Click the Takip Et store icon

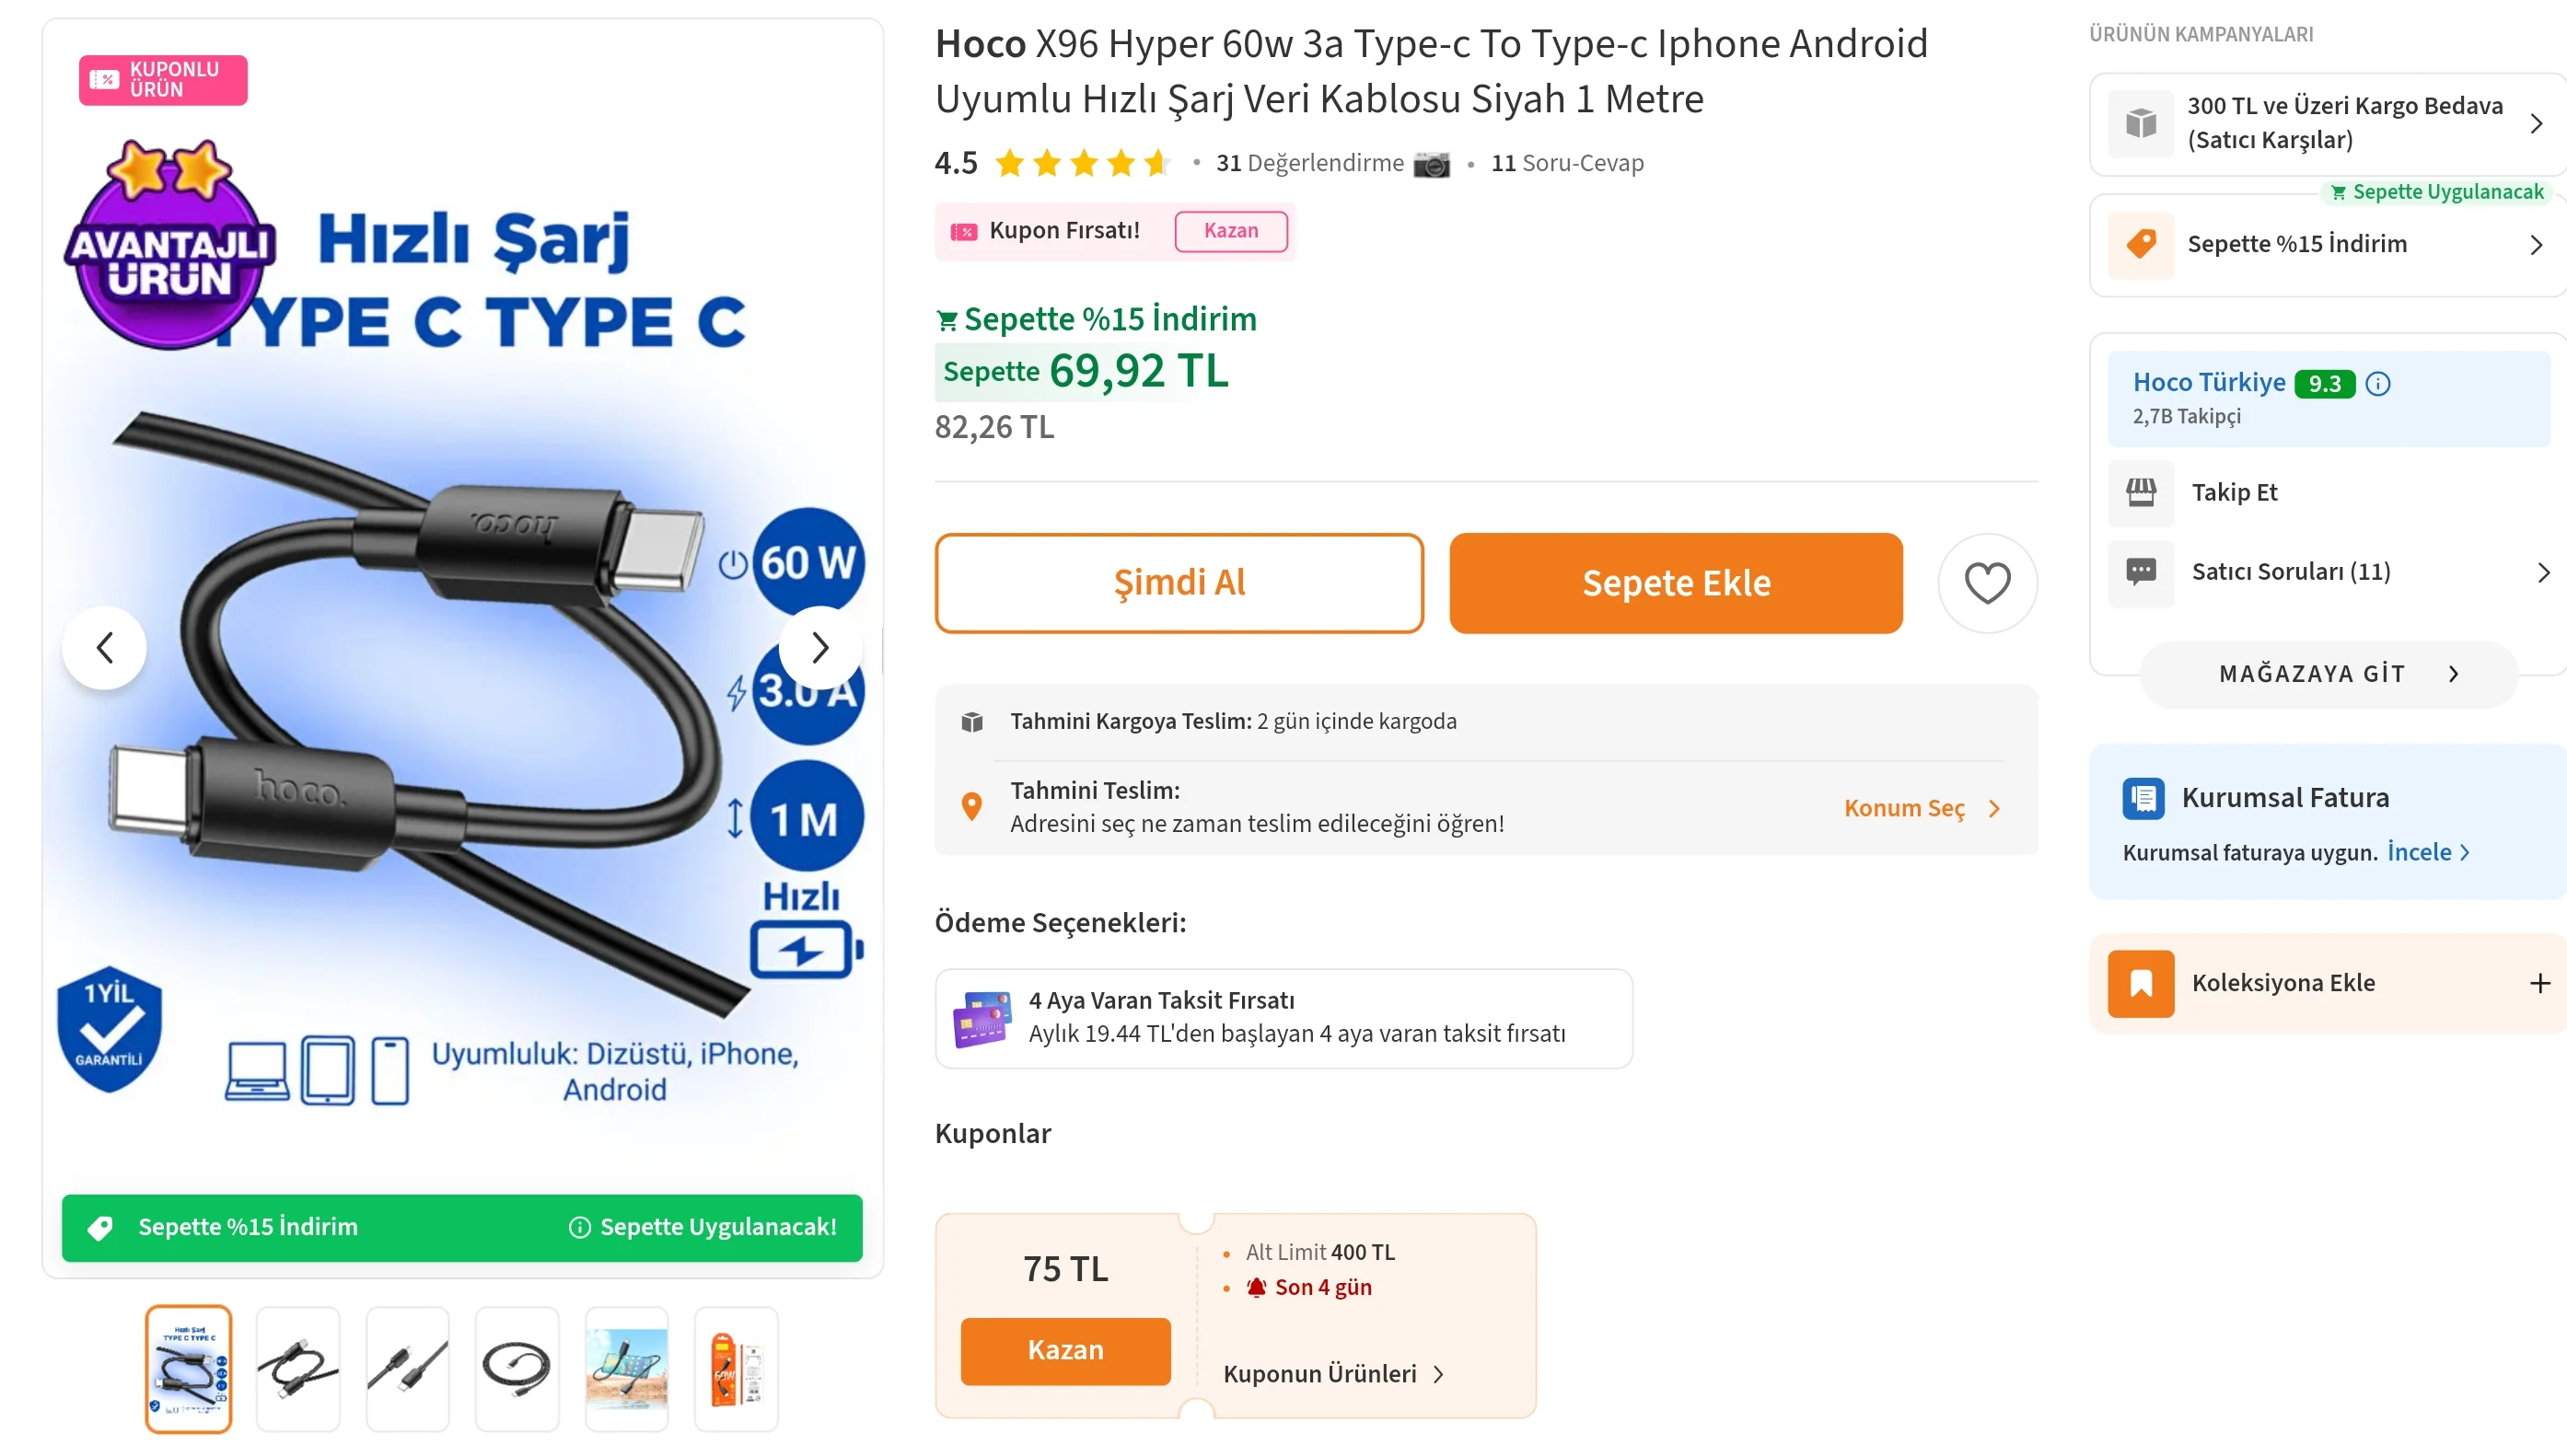click(x=2140, y=492)
